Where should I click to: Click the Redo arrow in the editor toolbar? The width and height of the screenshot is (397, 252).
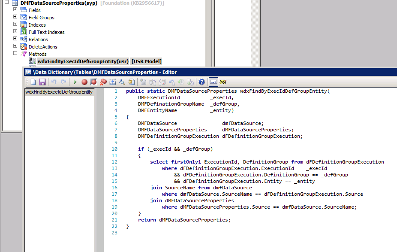pos(64,82)
